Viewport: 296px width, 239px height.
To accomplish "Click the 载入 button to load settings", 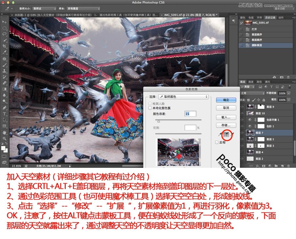I will tap(226, 117).
